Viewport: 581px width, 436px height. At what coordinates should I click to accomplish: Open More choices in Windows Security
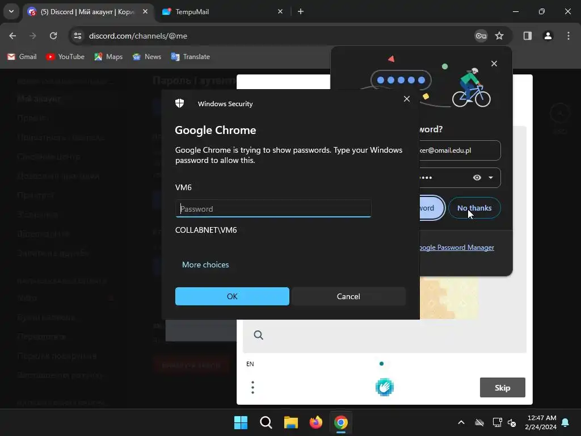(205, 265)
